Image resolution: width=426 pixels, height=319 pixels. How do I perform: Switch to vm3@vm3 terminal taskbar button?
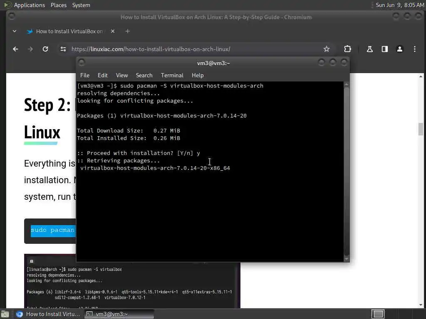(119, 314)
